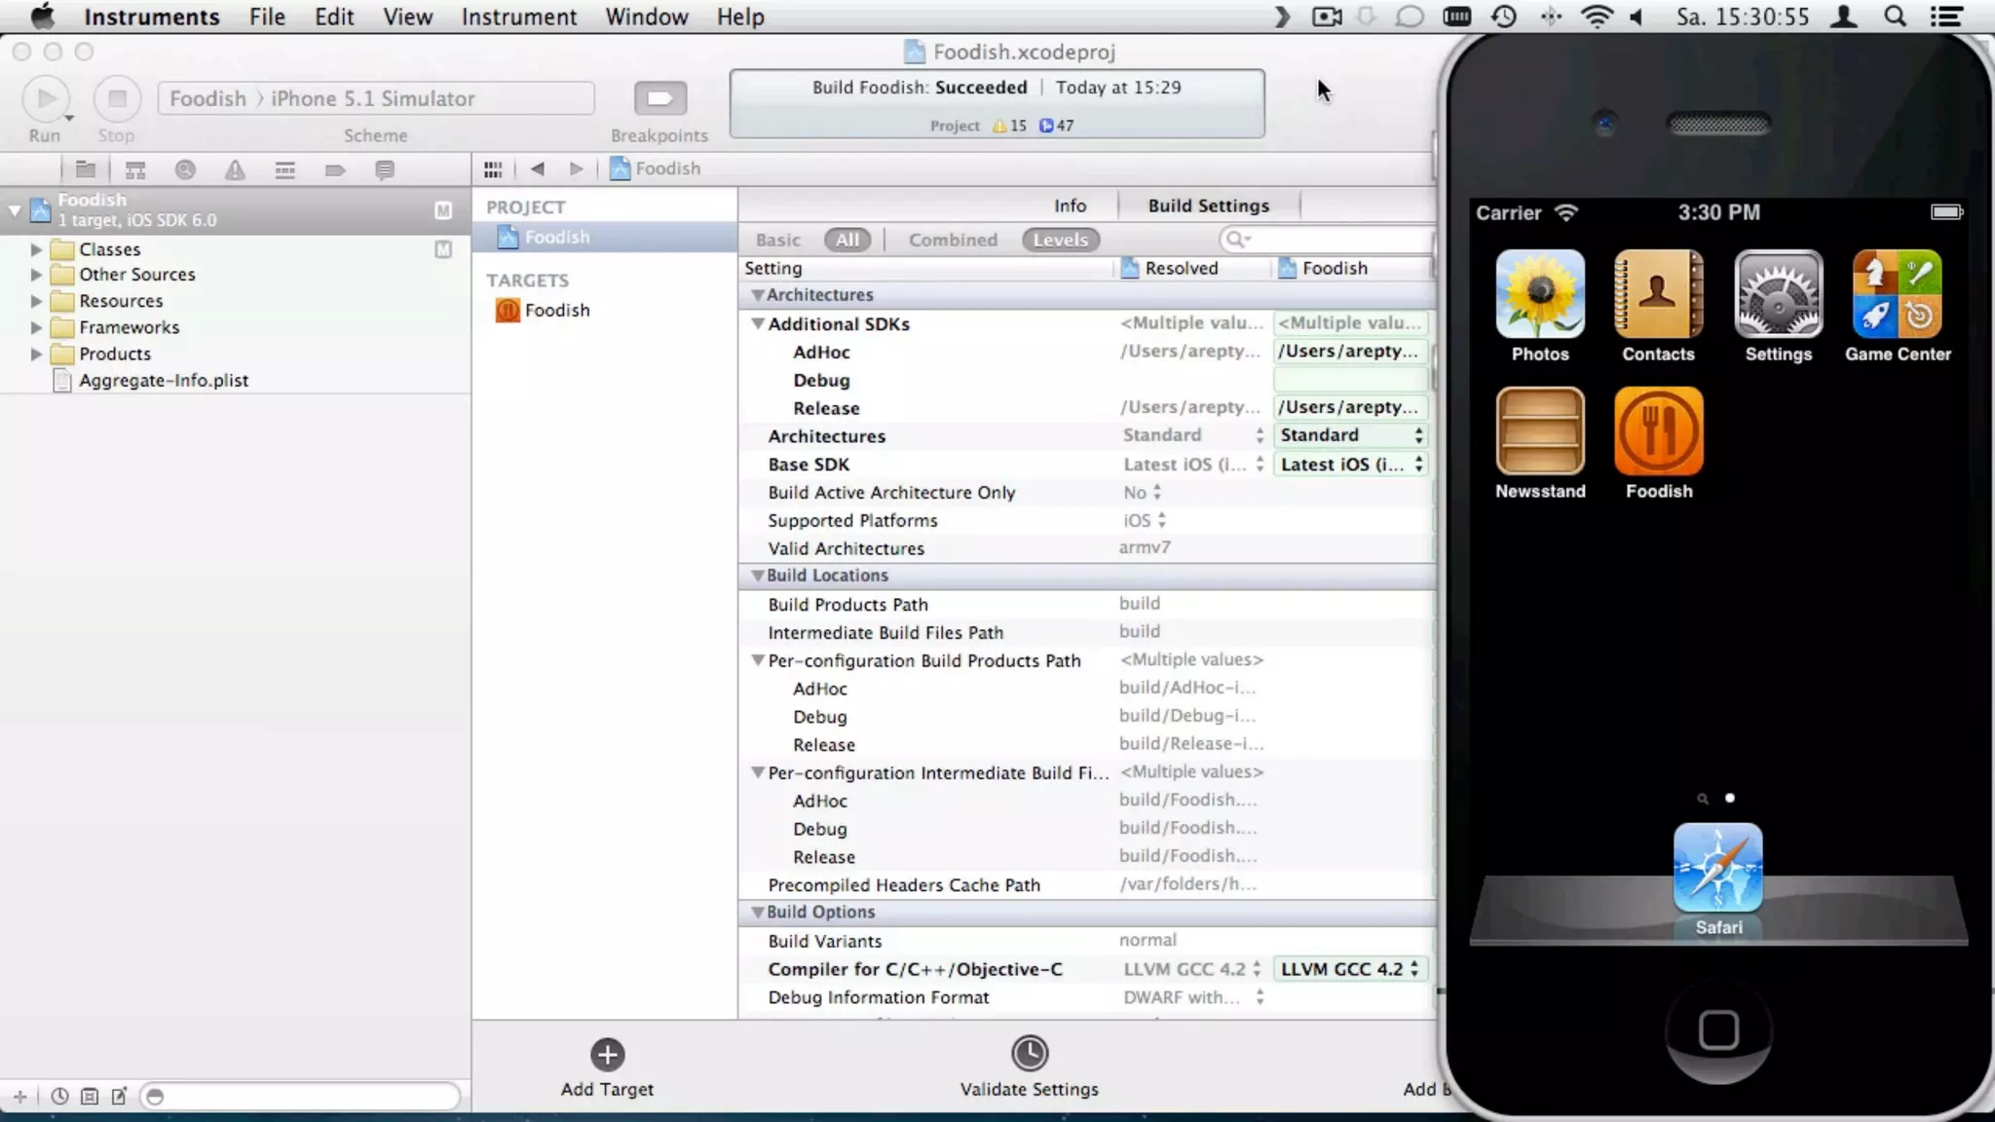Open the Architectures Standard dropdown
This screenshot has width=1995, height=1122.
1349,435
